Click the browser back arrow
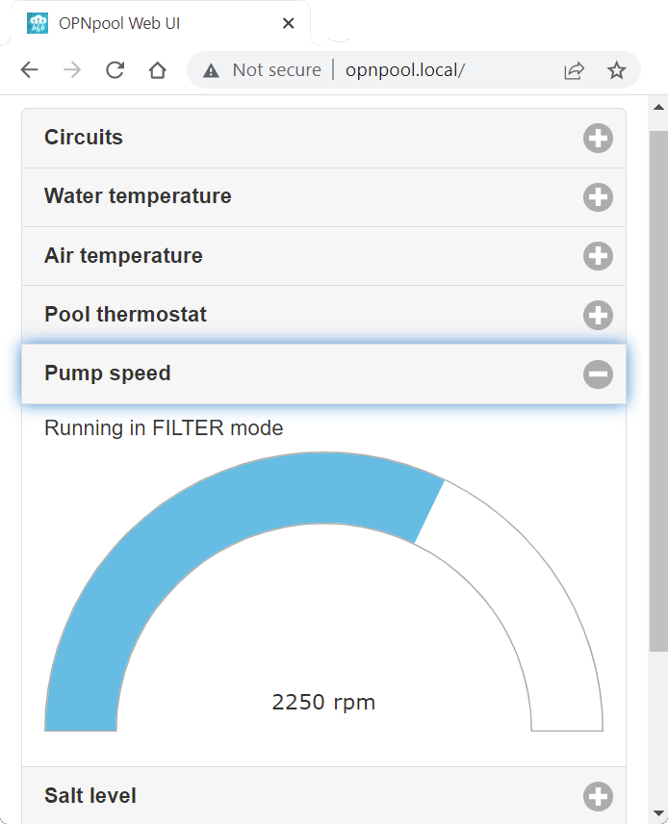Screen dimensions: 668x824 point(30,70)
